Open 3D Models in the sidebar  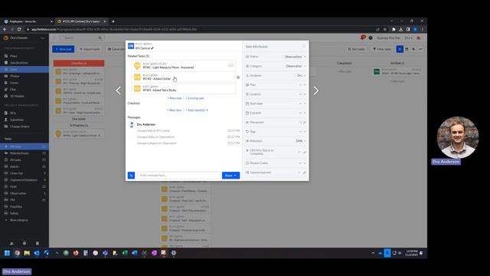click(17, 96)
